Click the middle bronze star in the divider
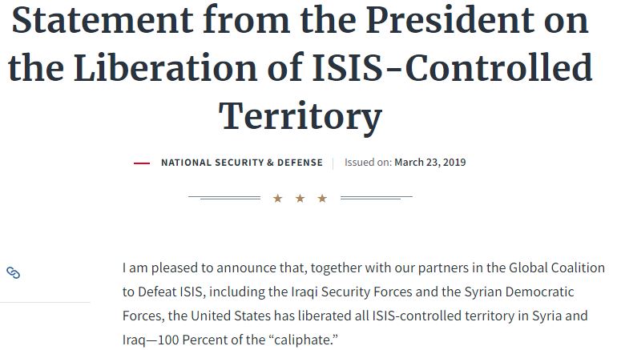The width and height of the screenshot is (617, 350). [300, 198]
